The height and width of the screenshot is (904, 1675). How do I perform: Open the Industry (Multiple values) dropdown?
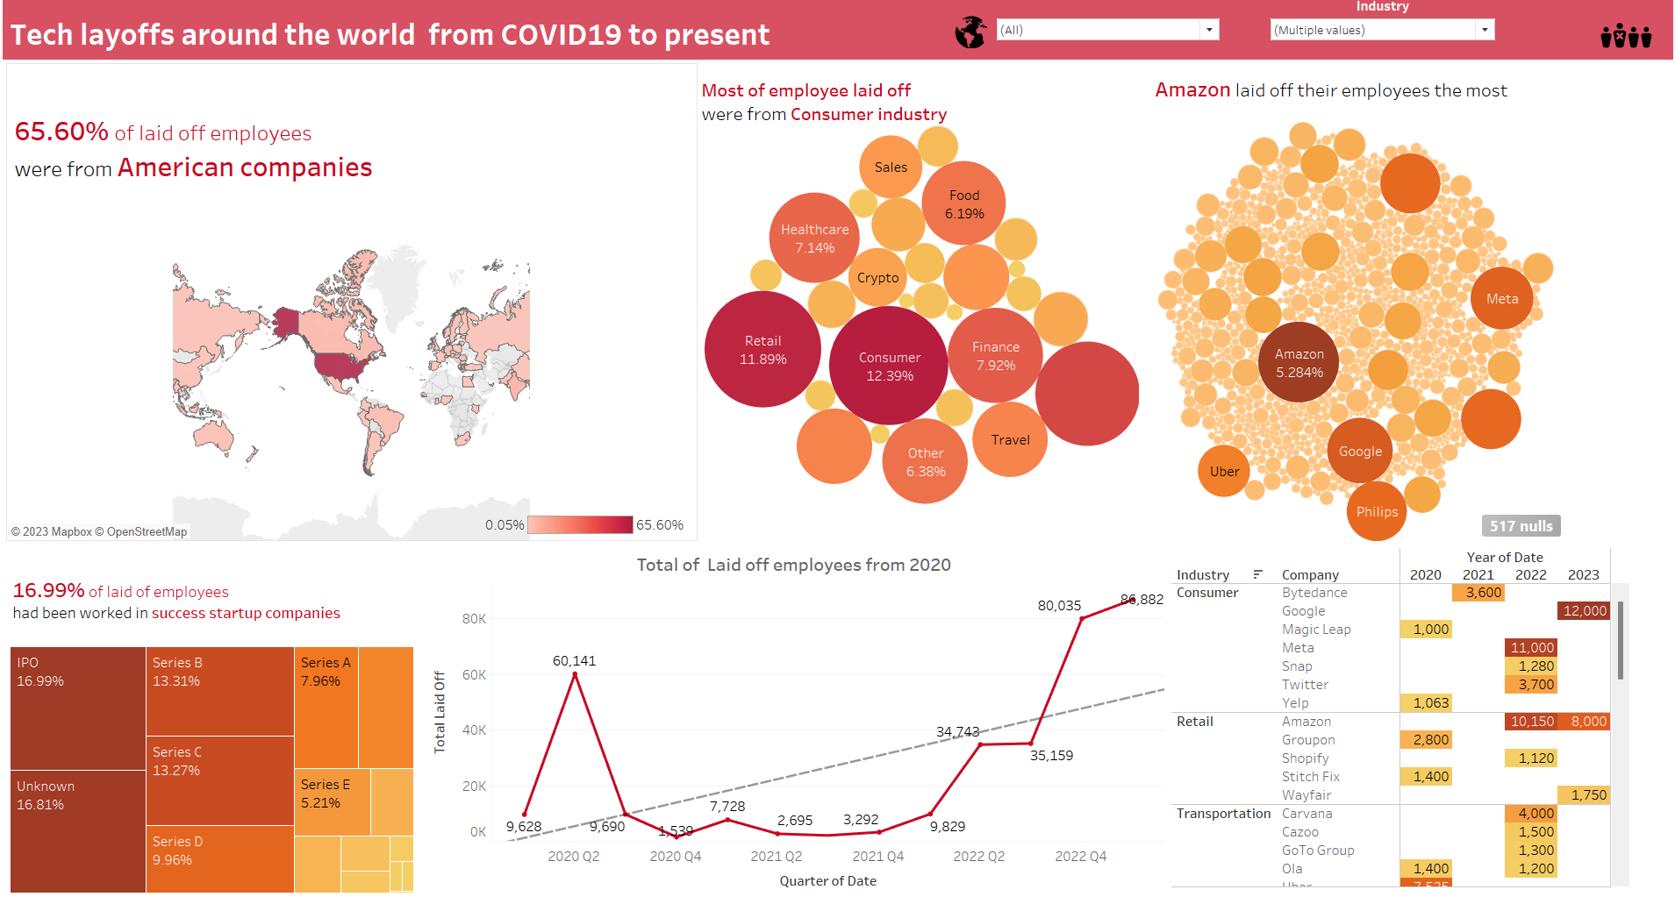pos(1382,30)
